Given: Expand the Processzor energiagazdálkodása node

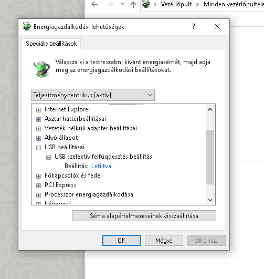Looking at the screenshot, I should pos(38,195).
